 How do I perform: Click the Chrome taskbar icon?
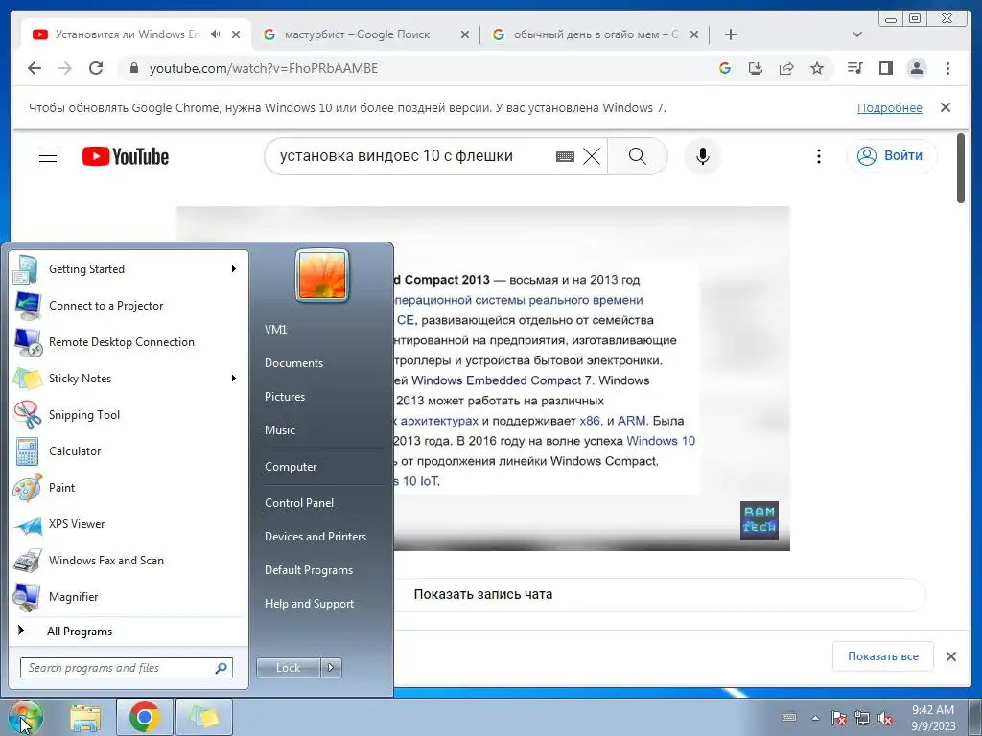[x=145, y=717]
